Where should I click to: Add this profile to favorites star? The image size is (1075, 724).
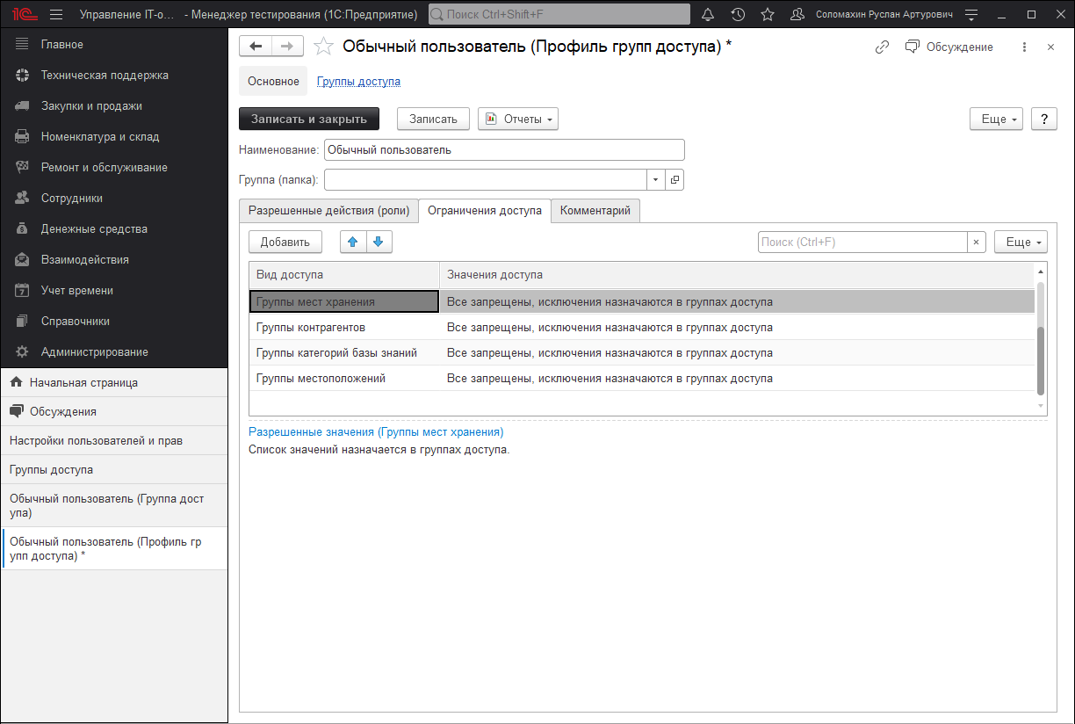click(323, 47)
